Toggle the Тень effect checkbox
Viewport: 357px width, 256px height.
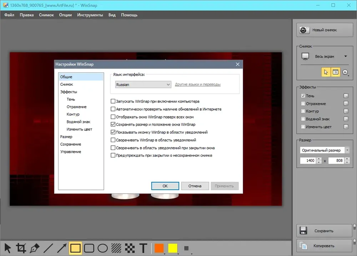[x=303, y=96]
